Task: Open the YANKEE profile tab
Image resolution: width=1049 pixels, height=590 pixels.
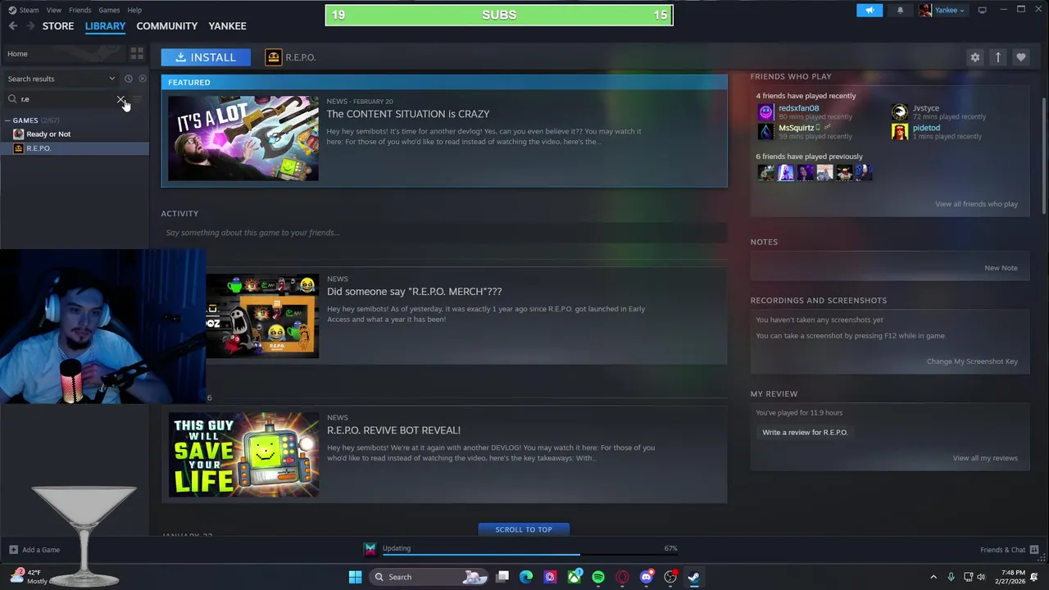Action: point(227,26)
